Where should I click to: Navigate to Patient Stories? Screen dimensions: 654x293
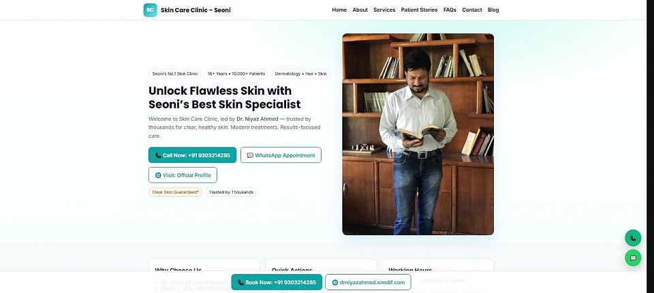pos(419,10)
